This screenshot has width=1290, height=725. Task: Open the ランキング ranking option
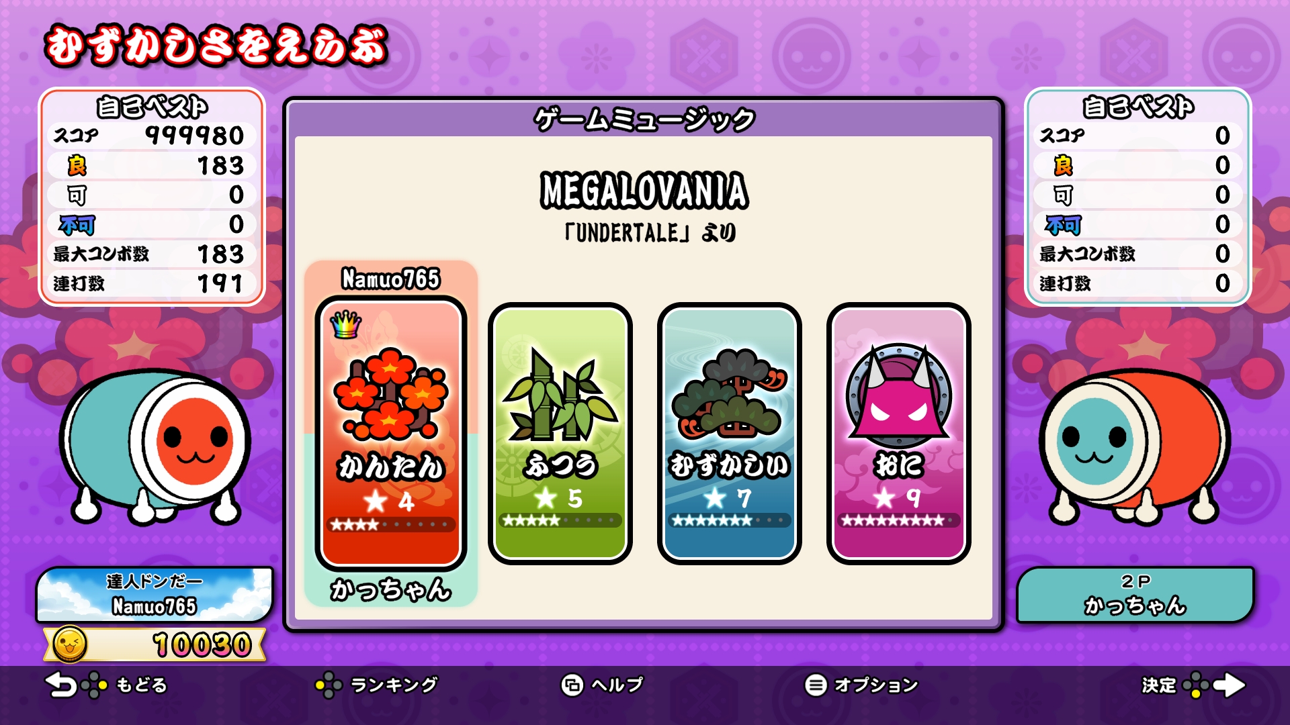coord(377,685)
